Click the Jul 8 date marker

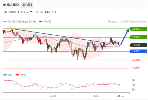(53, 96)
